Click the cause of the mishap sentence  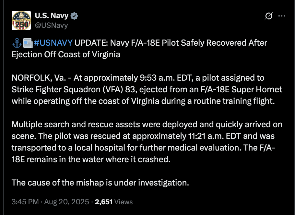click(100, 183)
